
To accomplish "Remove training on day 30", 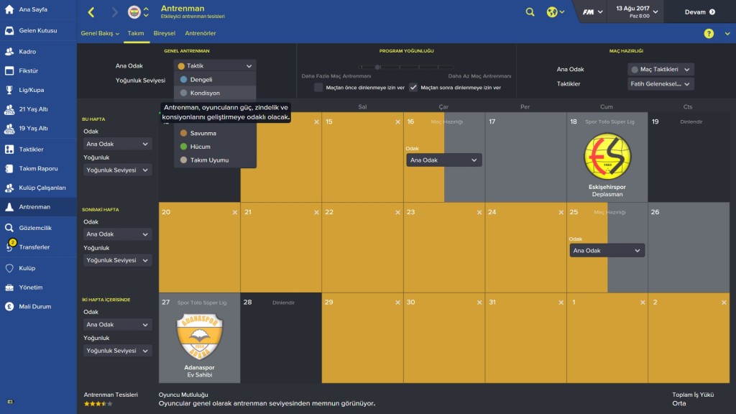I will [479, 303].
